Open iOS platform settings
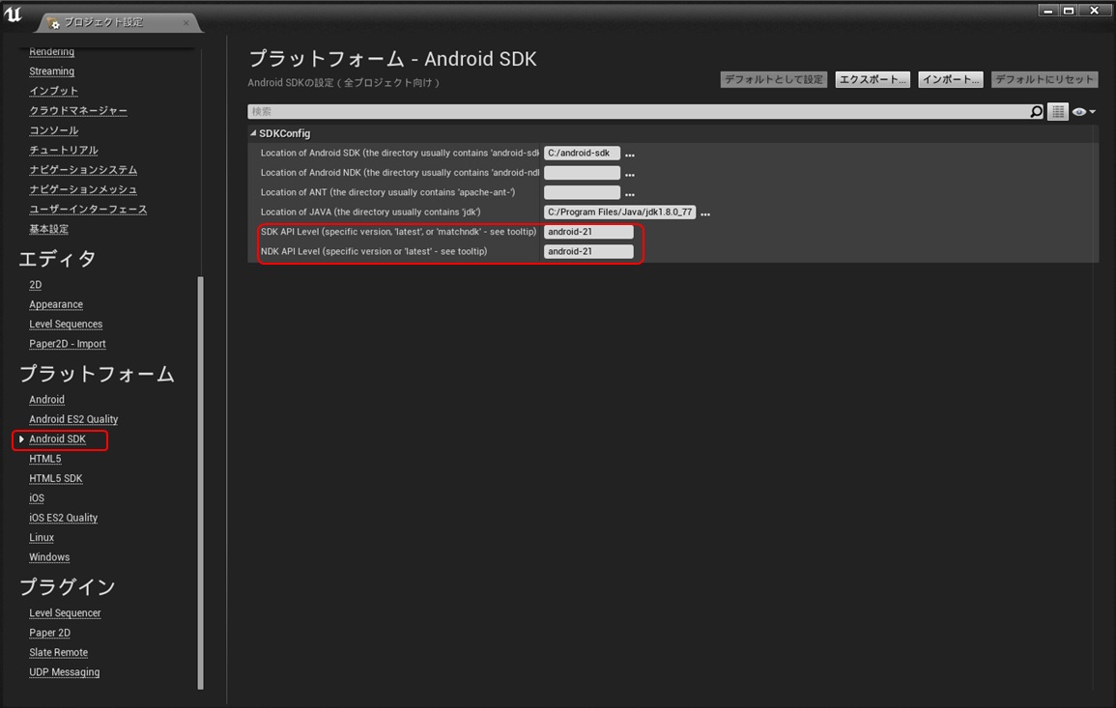Screen dimensions: 1116x708 click(37, 498)
